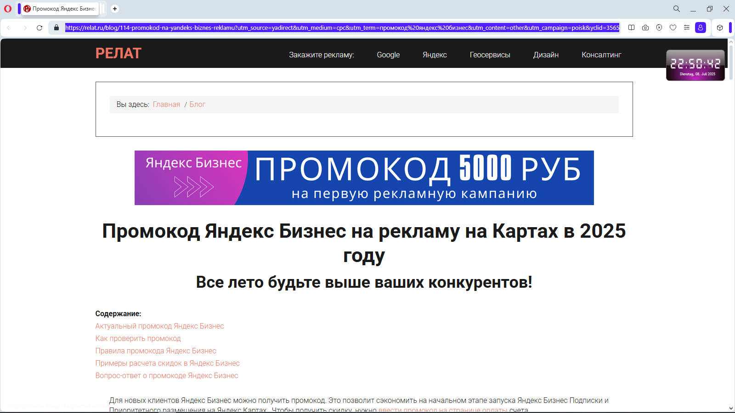Click subtitle Все лето будьте выше конкурентов
735x413 pixels.
point(364,282)
